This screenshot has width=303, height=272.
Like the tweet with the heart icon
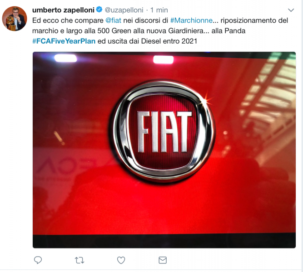click(x=121, y=260)
